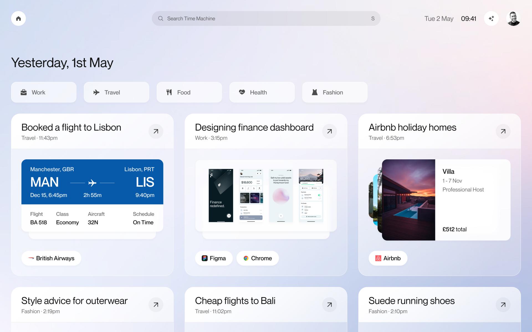Open Style advice for outerwear arrow
Viewport: 532px width, 332px height.
point(156,305)
